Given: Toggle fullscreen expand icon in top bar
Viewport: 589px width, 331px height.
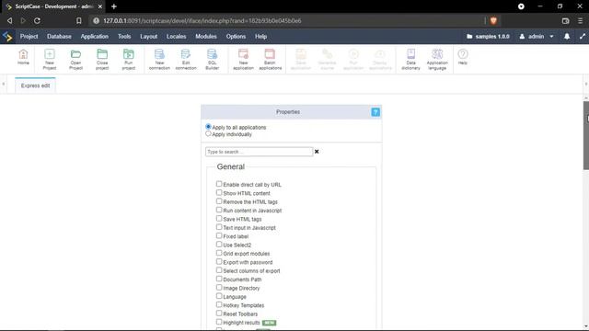Looking at the screenshot, I should click(x=583, y=37).
